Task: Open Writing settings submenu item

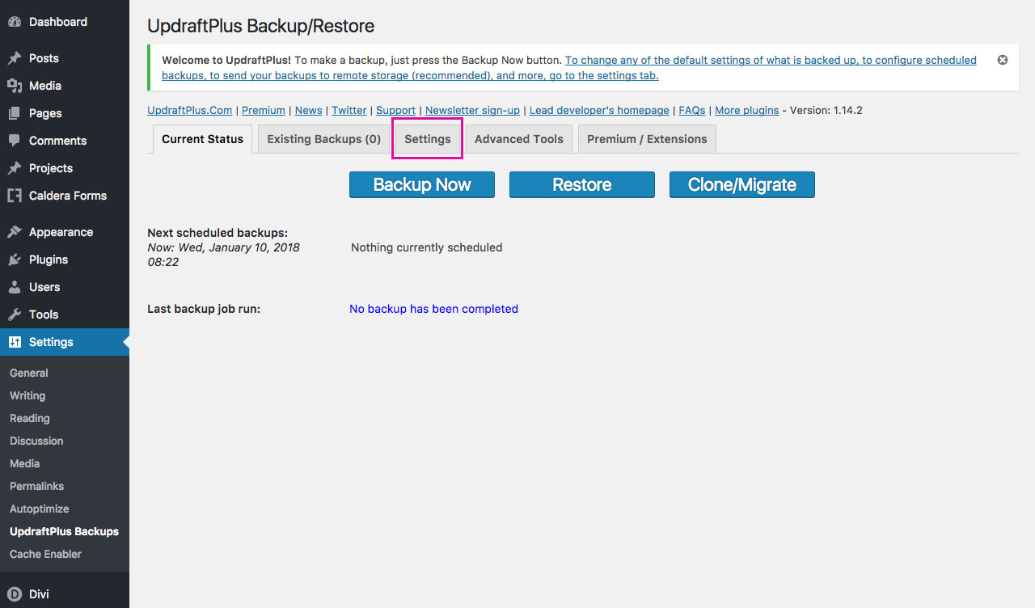Action: pos(27,395)
